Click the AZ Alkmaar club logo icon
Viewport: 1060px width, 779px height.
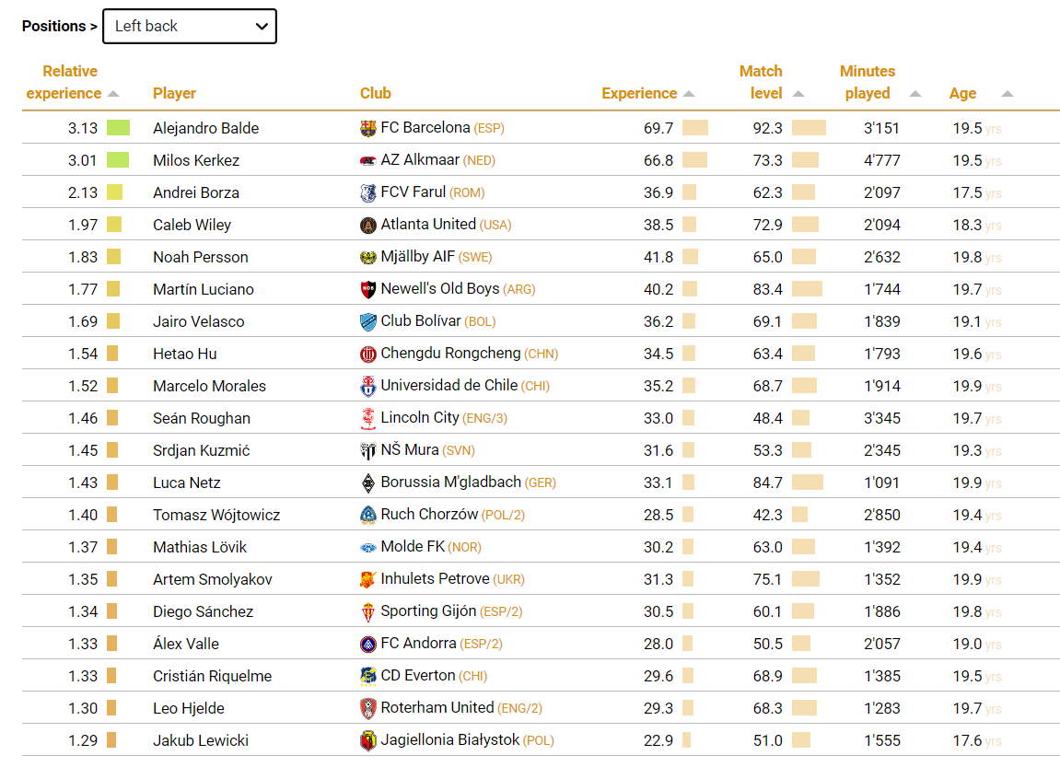point(368,161)
